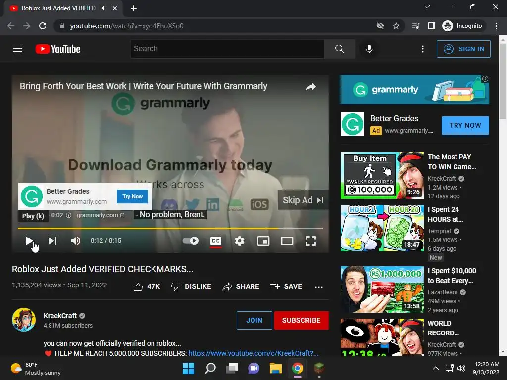507x380 pixels.
Task: Toggle closed captions CC button
Action: [x=216, y=241]
